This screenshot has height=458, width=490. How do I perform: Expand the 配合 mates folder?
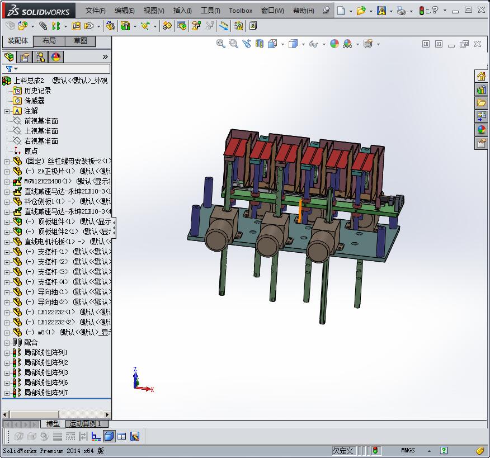point(7,343)
